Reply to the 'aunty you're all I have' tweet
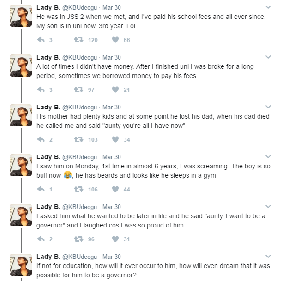283x281 pixels. coord(41,139)
